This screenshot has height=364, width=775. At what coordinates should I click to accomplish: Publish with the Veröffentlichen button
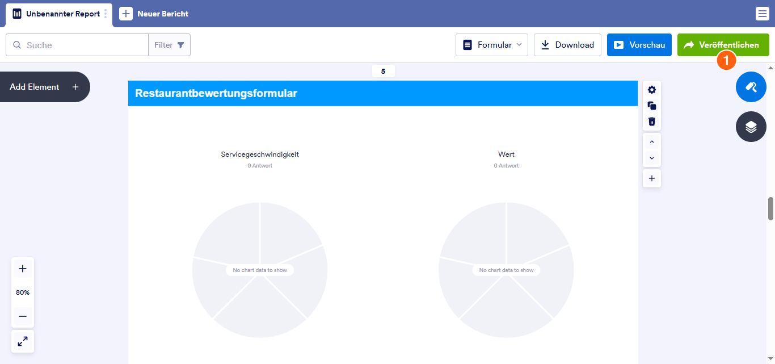(x=722, y=44)
